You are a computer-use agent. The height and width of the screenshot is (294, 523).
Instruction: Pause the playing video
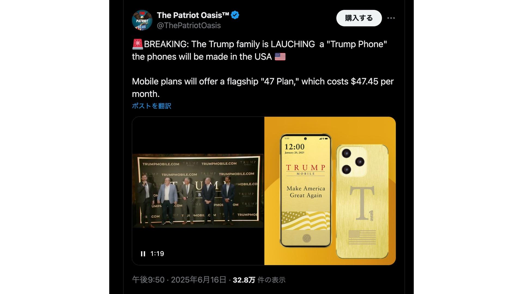pyautogui.click(x=143, y=254)
